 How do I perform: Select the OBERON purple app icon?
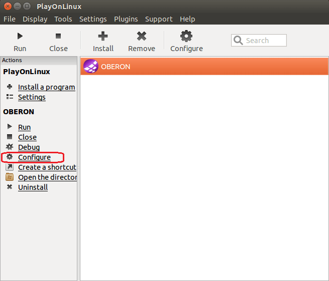click(90, 66)
